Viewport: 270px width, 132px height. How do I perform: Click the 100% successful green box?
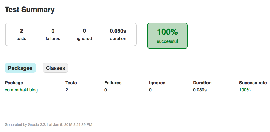[x=167, y=36]
